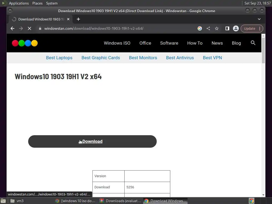272x204 pixels.
Task: Follow the Best Monitors link
Action: 143,58
